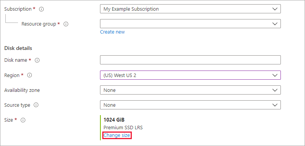305x146 pixels.
Task: Click the Create new resource group link
Action: [112, 32]
